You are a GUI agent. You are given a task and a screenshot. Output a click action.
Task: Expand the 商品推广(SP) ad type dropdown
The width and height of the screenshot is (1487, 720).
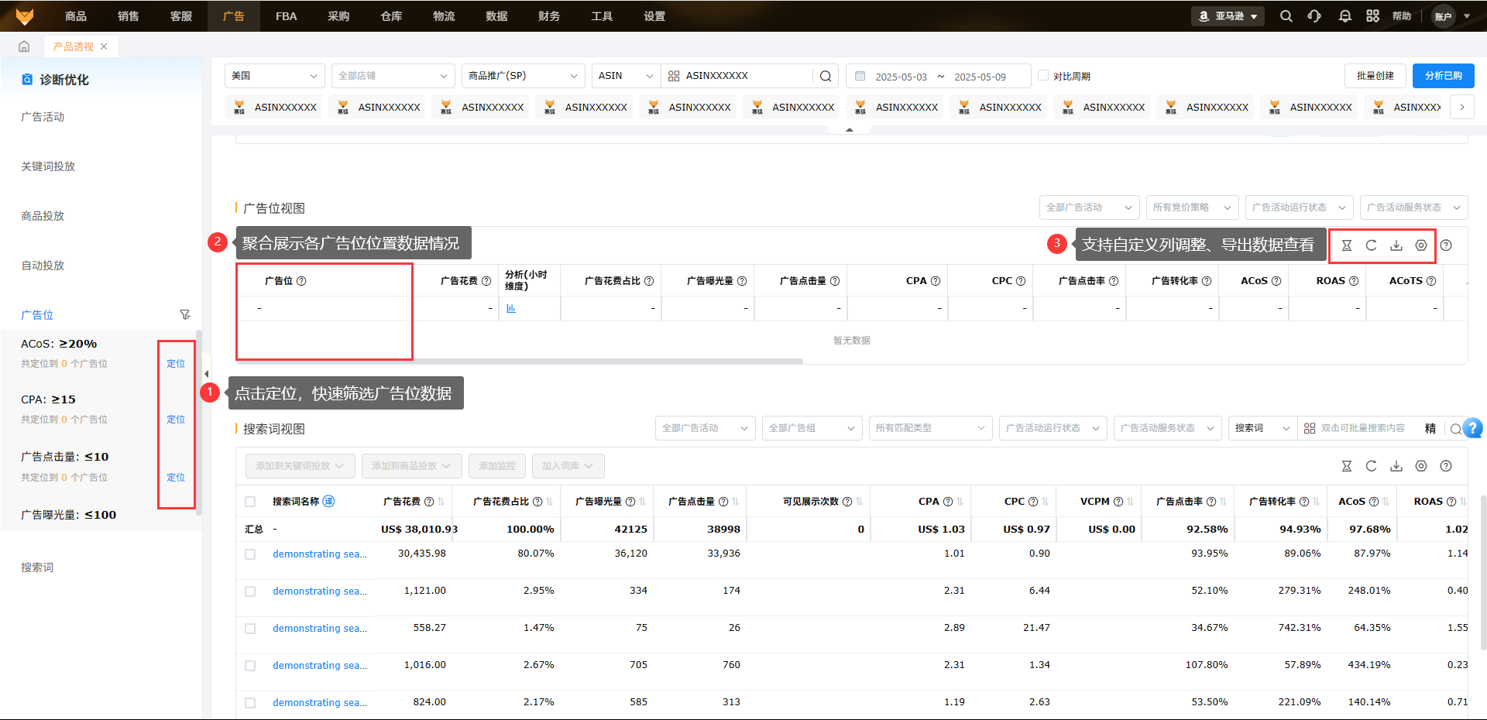[523, 76]
